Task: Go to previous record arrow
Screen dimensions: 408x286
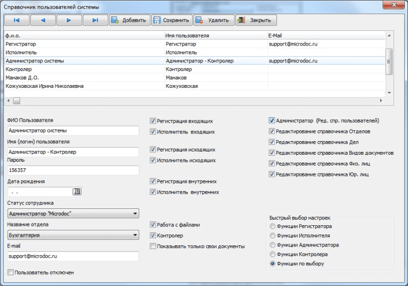Action: 43,20
